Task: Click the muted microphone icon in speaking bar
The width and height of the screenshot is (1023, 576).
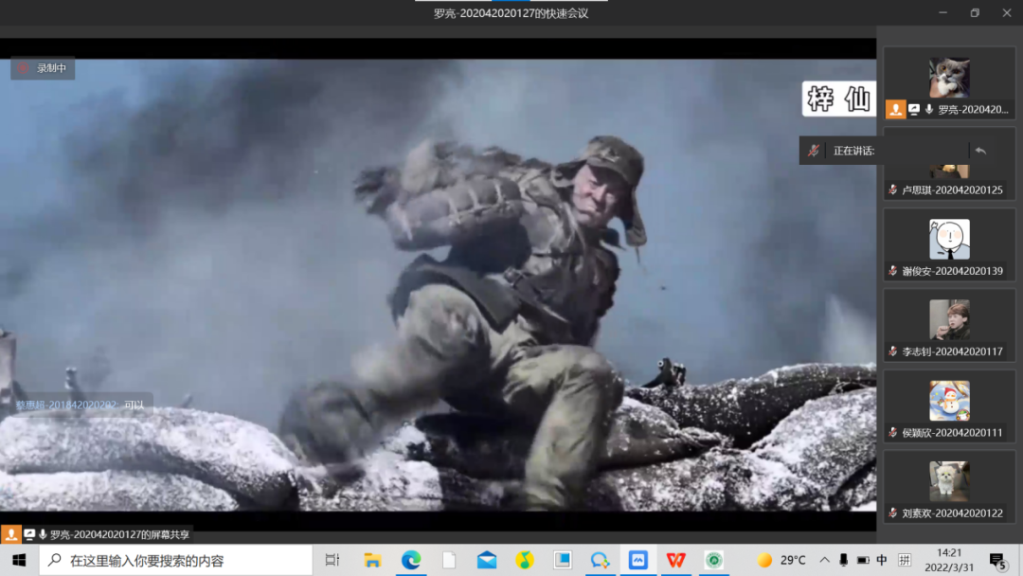Action: tap(813, 151)
